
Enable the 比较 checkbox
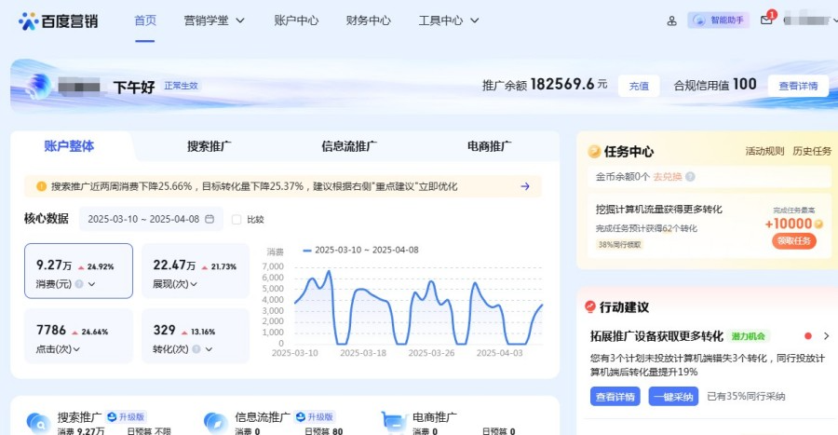tap(236, 220)
